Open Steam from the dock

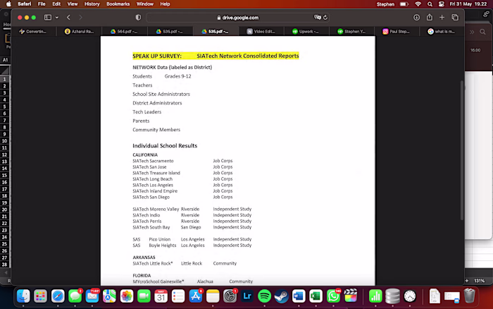pyautogui.click(x=282, y=296)
